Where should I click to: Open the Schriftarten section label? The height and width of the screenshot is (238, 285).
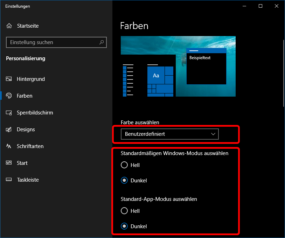[30, 146]
